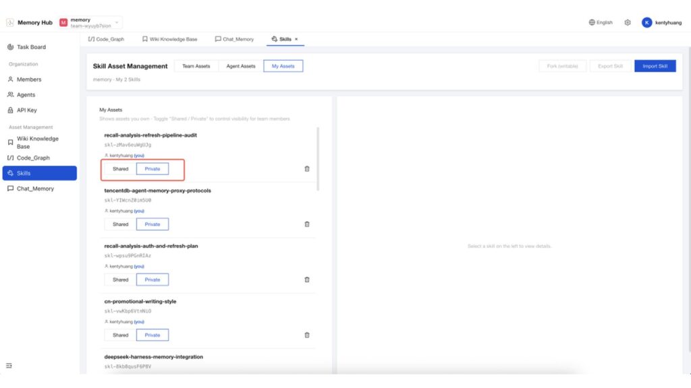The image size is (691, 388).
Task: Switch to the Code_Graph tab
Action: [106, 39]
